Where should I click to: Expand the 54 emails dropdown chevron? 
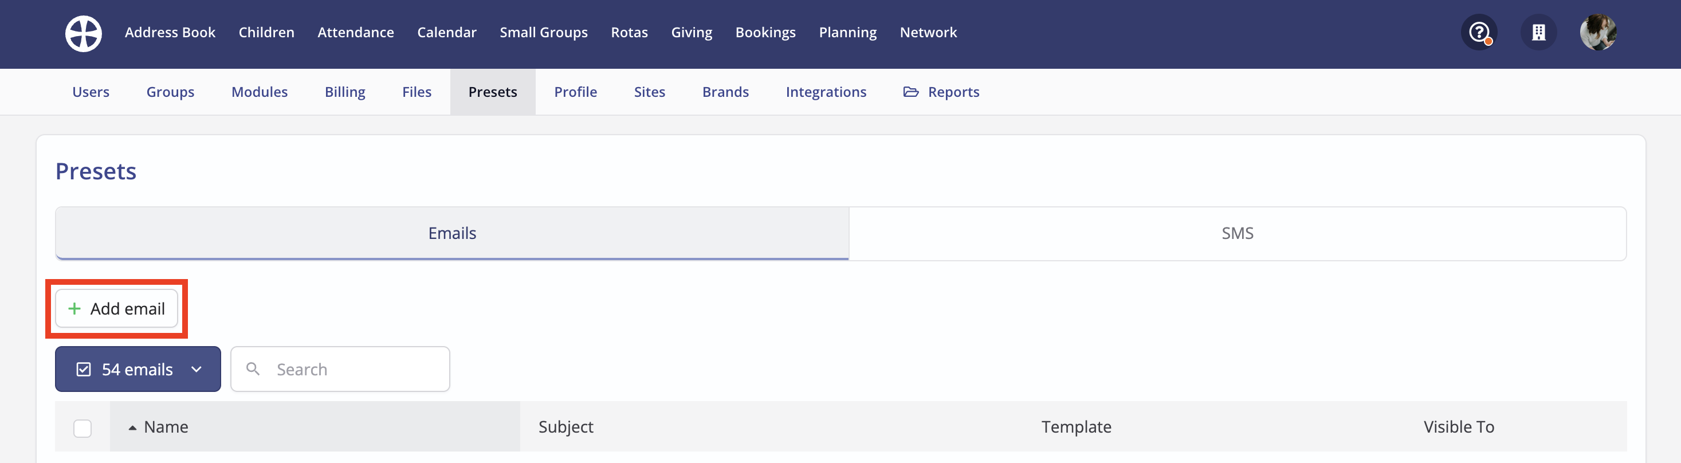pyautogui.click(x=197, y=370)
